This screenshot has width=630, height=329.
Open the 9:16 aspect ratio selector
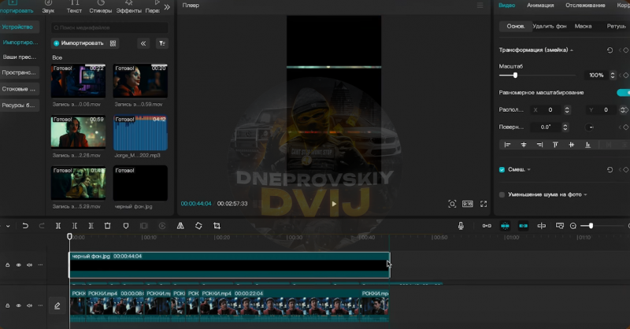point(468,204)
